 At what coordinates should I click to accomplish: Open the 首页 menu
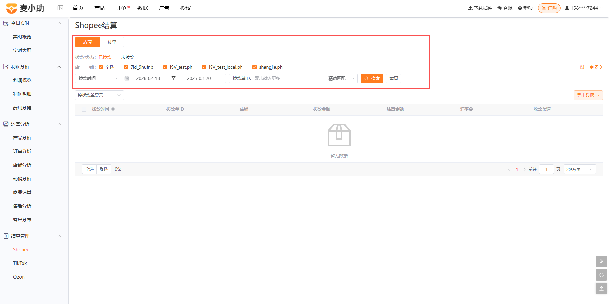pyautogui.click(x=78, y=8)
